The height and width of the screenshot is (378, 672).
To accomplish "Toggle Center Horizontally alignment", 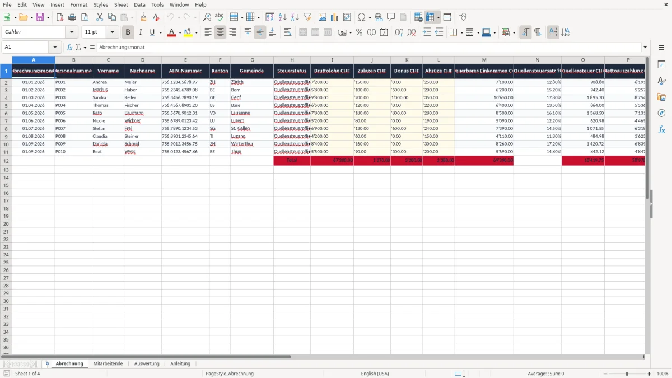I will tap(220, 32).
